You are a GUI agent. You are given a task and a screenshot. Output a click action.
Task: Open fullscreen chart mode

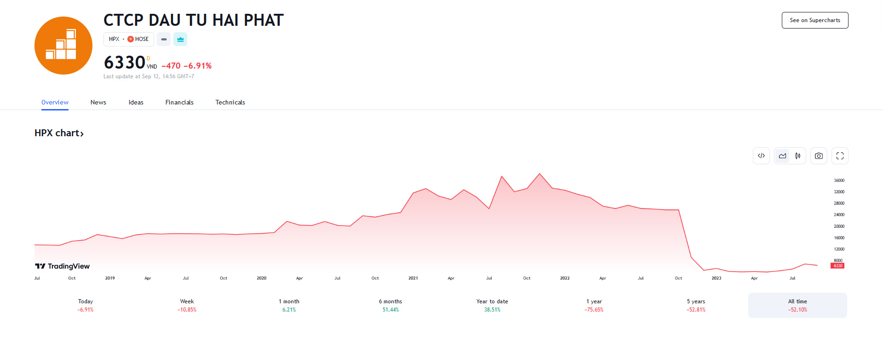pos(839,156)
